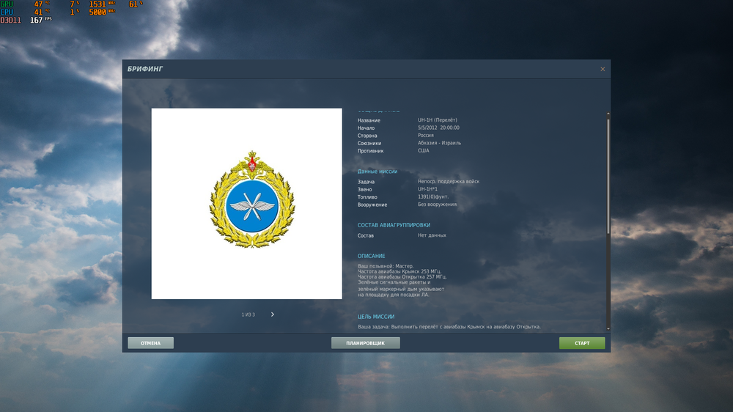The height and width of the screenshot is (412, 733).
Task: Click the enemy value США
Action: [x=423, y=150]
